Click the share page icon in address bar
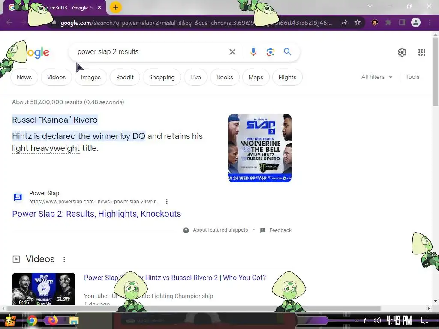Screen dimensions: 439x329 coord(344,22)
